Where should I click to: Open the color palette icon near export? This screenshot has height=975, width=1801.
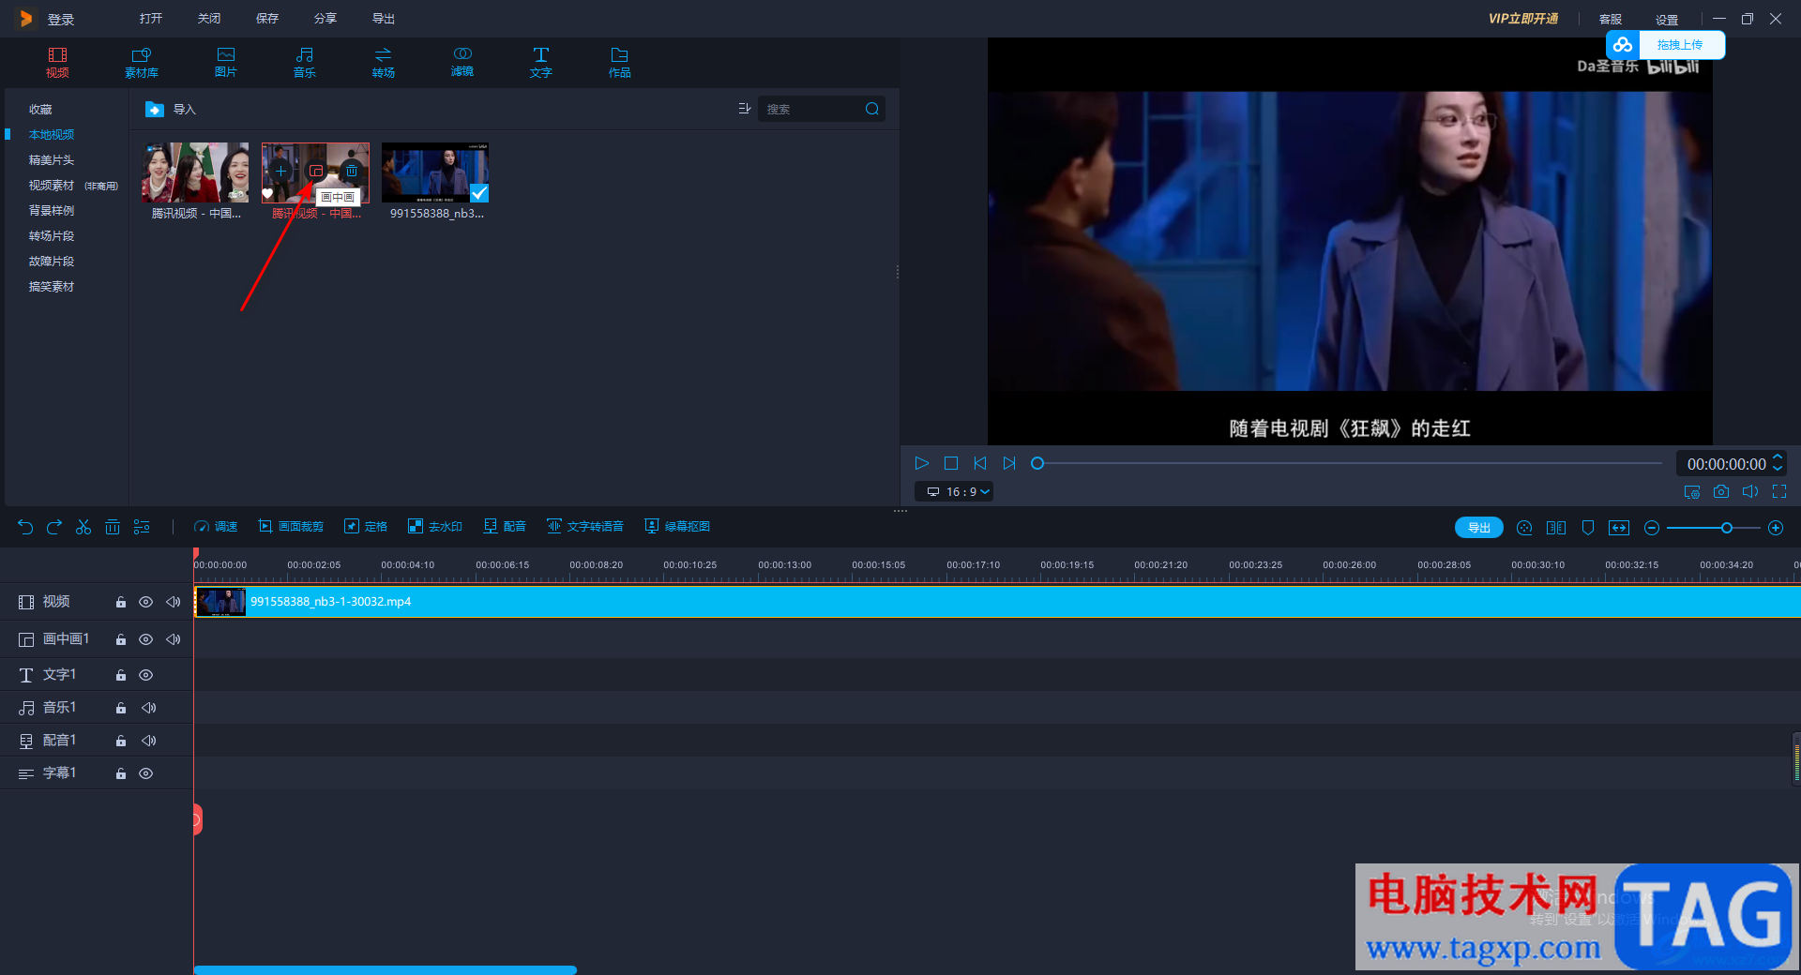tap(1524, 528)
